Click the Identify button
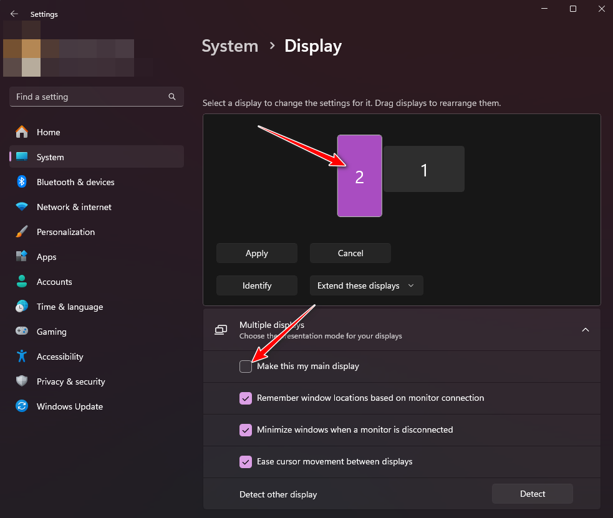The width and height of the screenshot is (613, 518). tap(256, 285)
